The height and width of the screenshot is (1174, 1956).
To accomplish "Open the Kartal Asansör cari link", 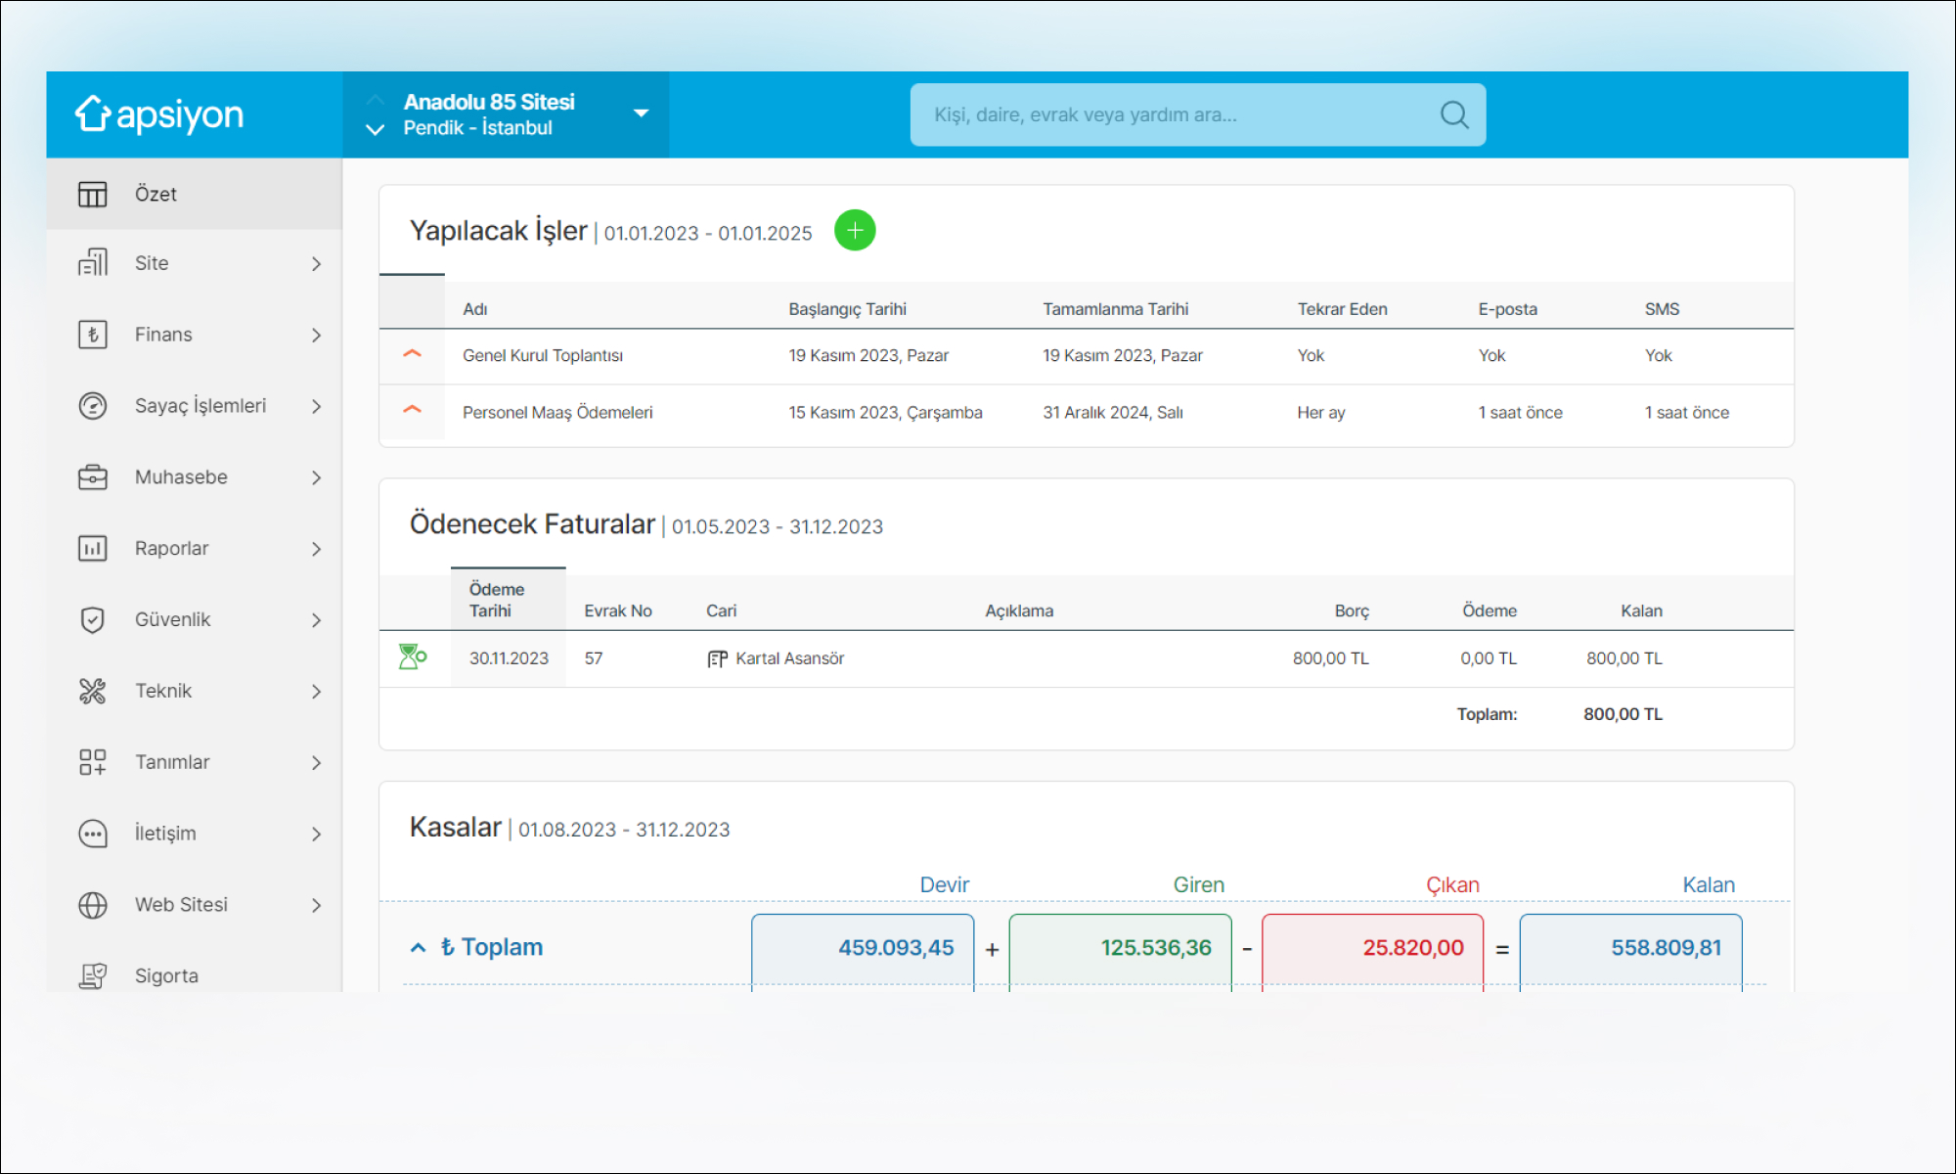I will pyautogui.click(x=788, y=658).
